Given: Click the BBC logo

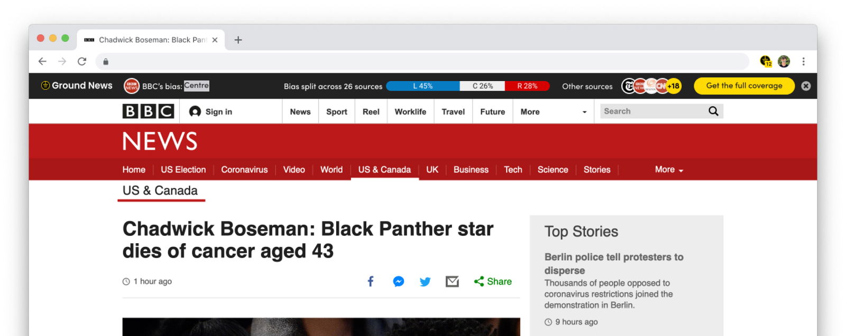Looking at the screenshot, I should tap(148, 111).
